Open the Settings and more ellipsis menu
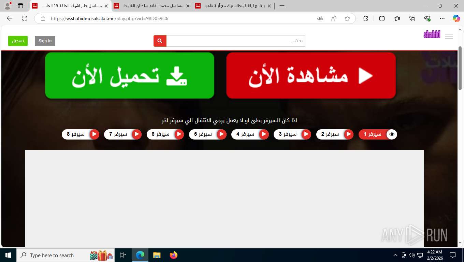The image size is (464, 262). coord(442,18)
